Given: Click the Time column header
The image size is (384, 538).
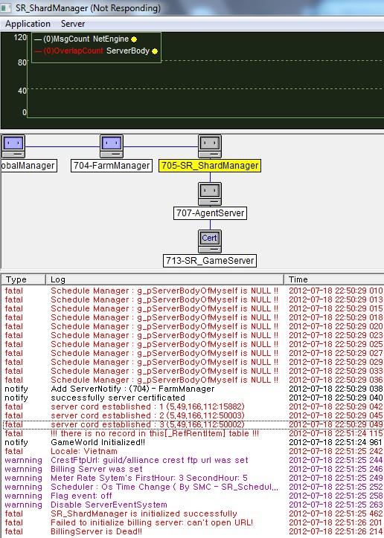Looking at the screenshot, I should (334, 279).
